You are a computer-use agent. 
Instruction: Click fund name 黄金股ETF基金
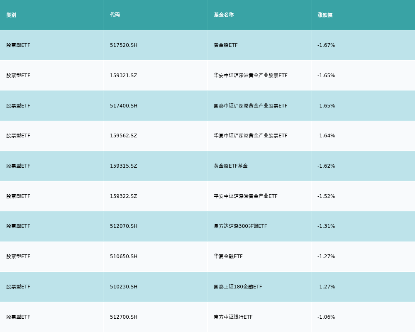(x=231, y=166)
